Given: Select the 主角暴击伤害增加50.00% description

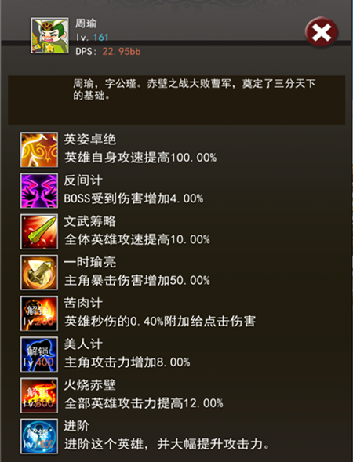Looking at the screenshot, I should coord(137,281).
